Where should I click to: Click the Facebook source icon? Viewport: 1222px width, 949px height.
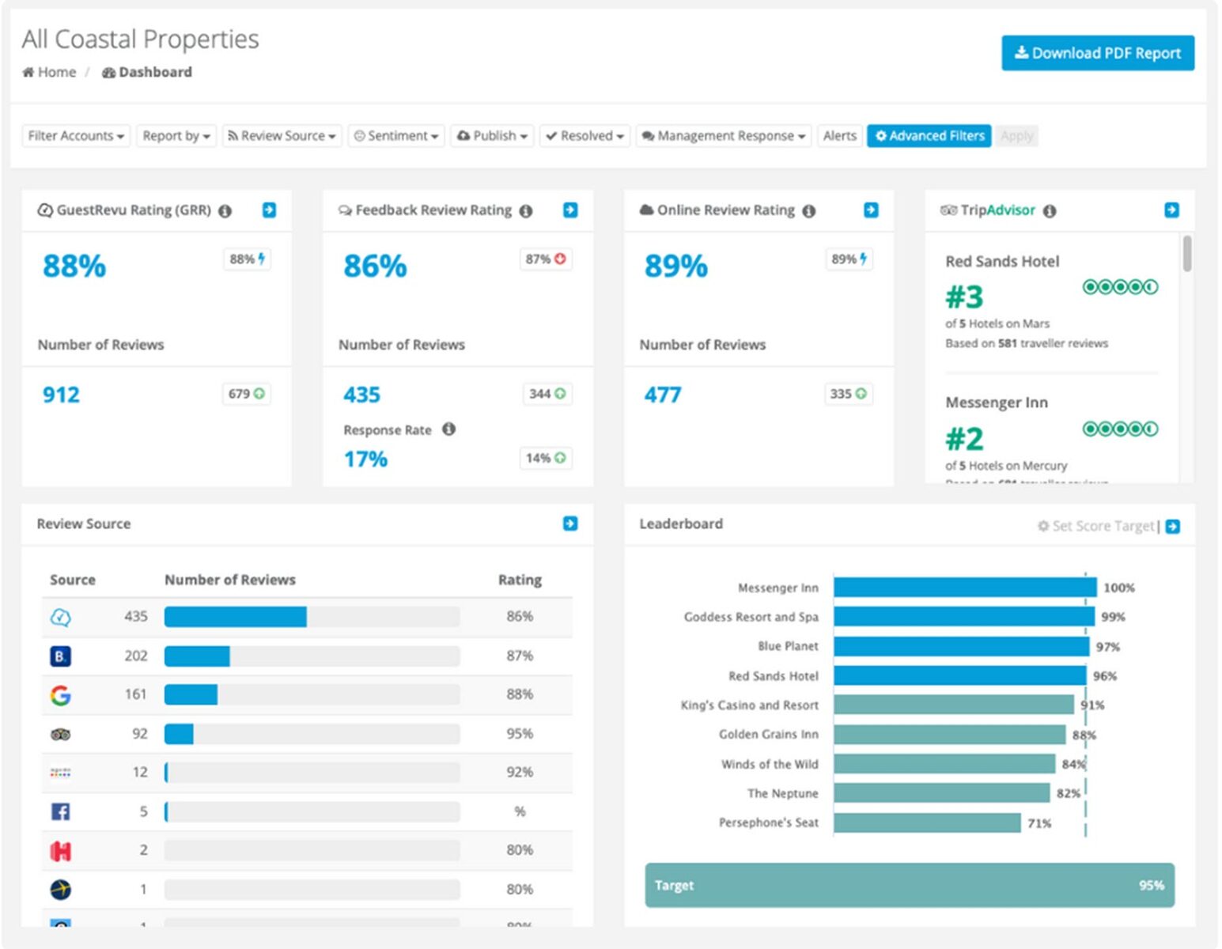coord(61,811)
